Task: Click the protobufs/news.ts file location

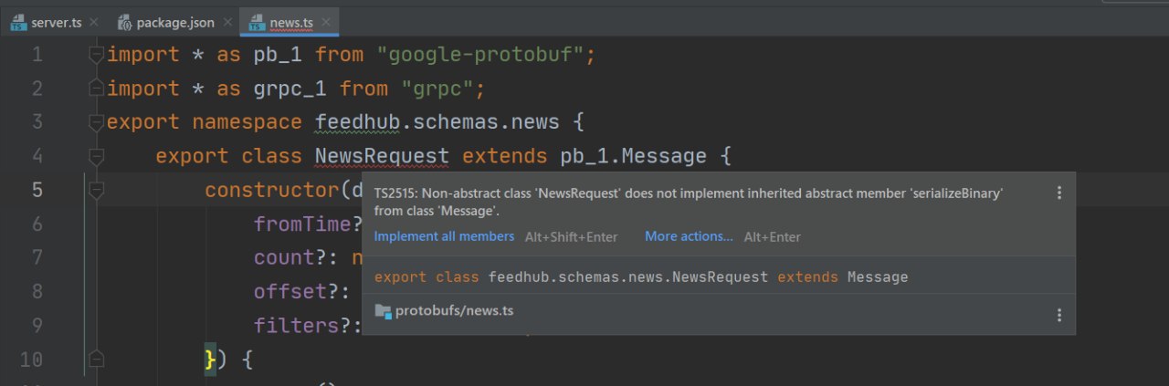Action: pyautogui.click(x=454, y=311)
